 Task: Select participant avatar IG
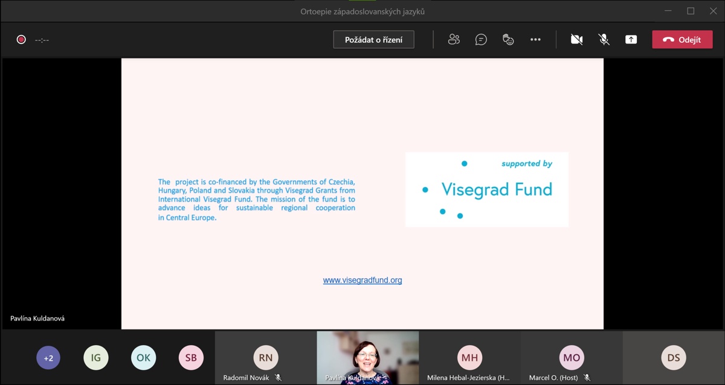click(x=95, y=358)
